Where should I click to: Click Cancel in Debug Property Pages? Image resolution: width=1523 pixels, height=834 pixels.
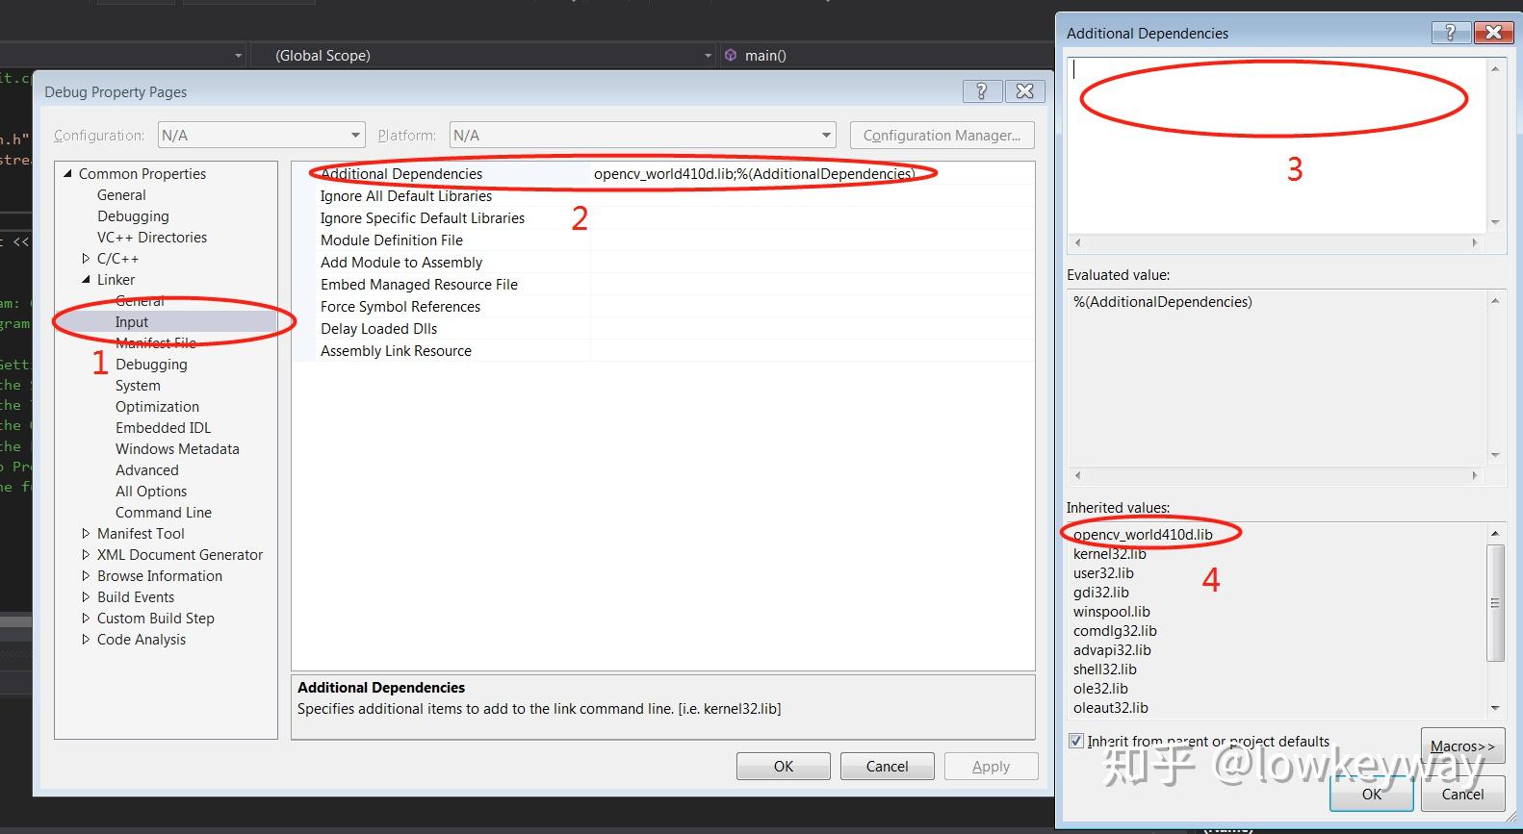(887, 767)
